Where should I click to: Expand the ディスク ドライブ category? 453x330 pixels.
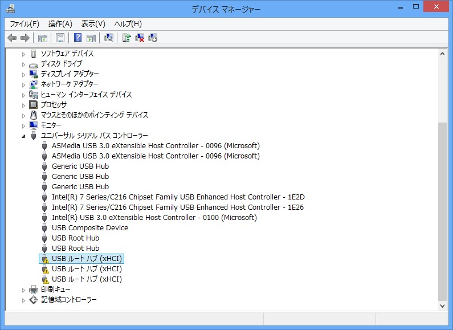pos(24,64)
